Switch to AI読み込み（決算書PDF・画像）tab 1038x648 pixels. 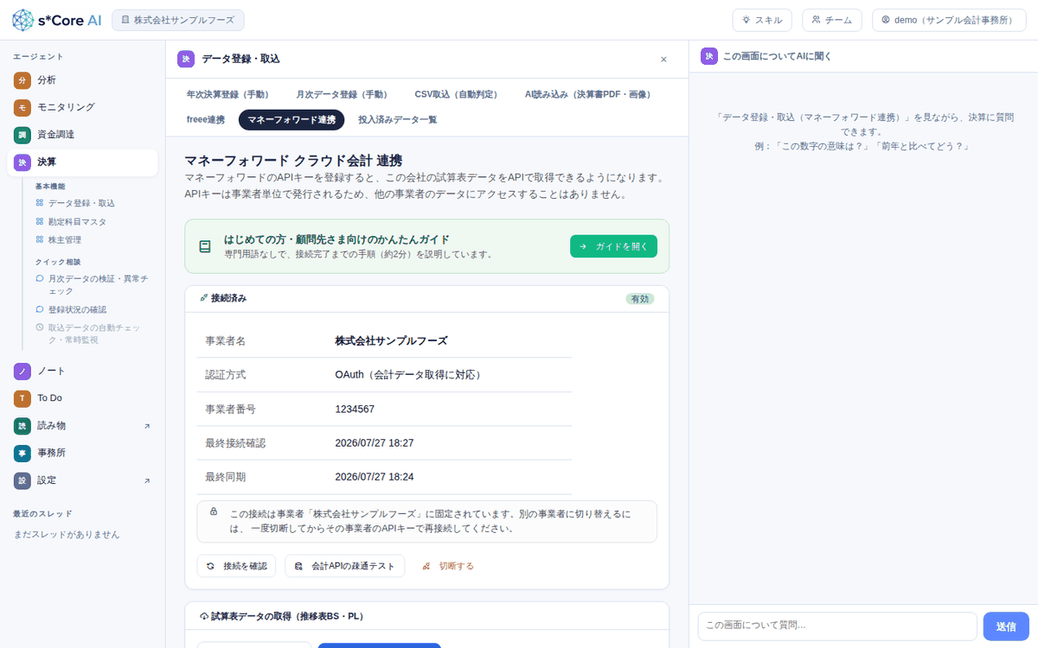tap(587, 94)
